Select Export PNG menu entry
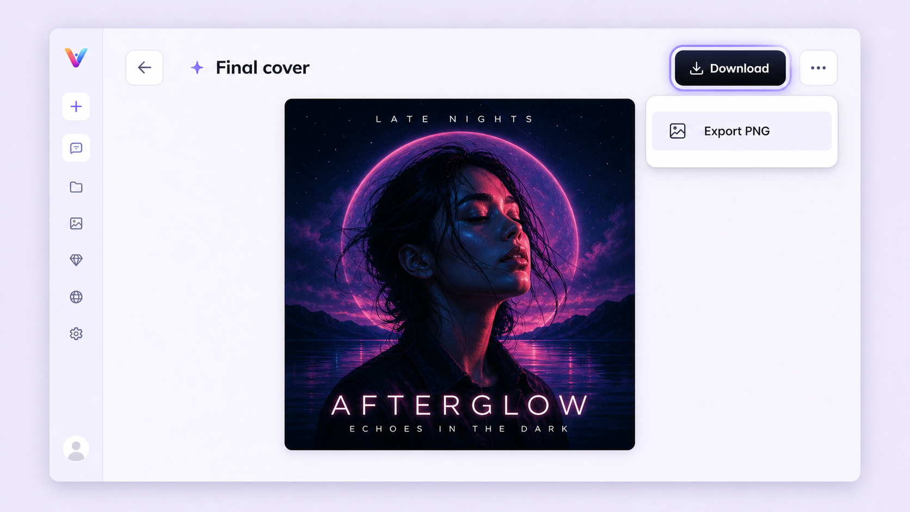This screenshot has height=512, width=910. 741,131
